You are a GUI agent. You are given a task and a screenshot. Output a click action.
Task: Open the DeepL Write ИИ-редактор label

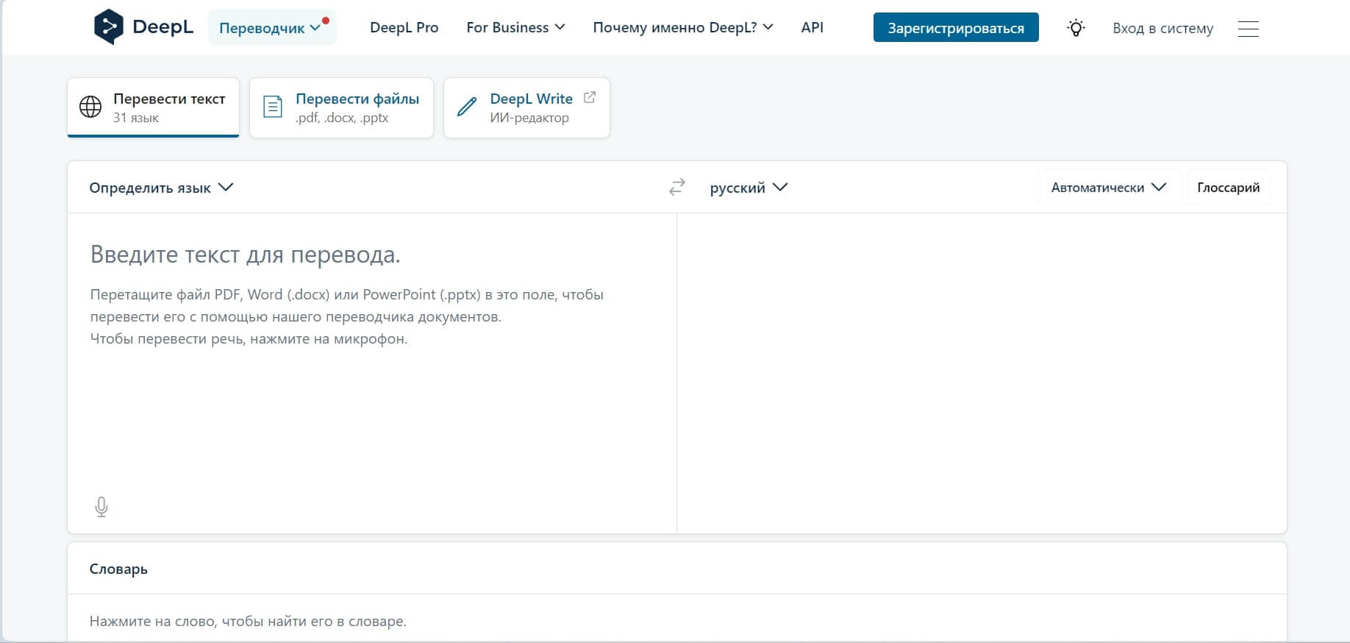(531, 107)
